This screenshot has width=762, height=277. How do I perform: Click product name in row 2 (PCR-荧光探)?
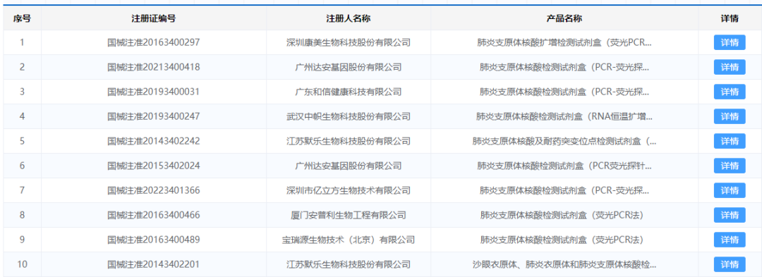[x=564, y=67]
